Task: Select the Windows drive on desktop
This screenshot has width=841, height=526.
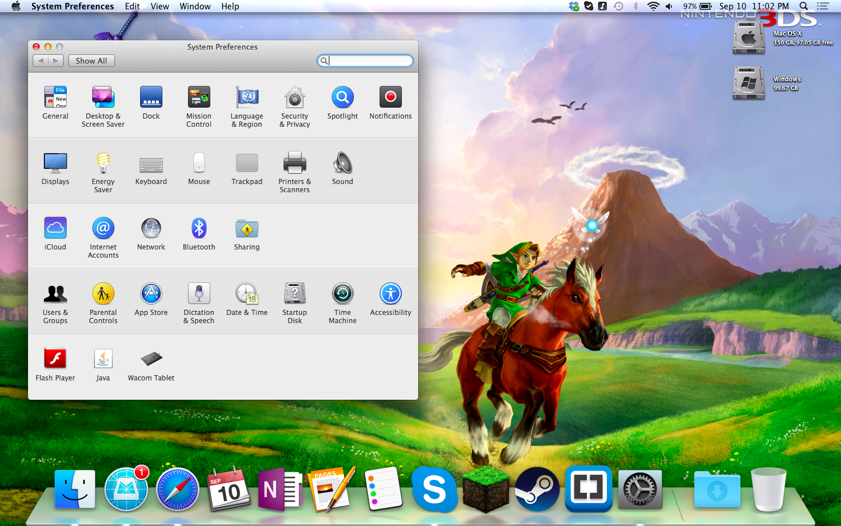Action: (x=749, y=82)
